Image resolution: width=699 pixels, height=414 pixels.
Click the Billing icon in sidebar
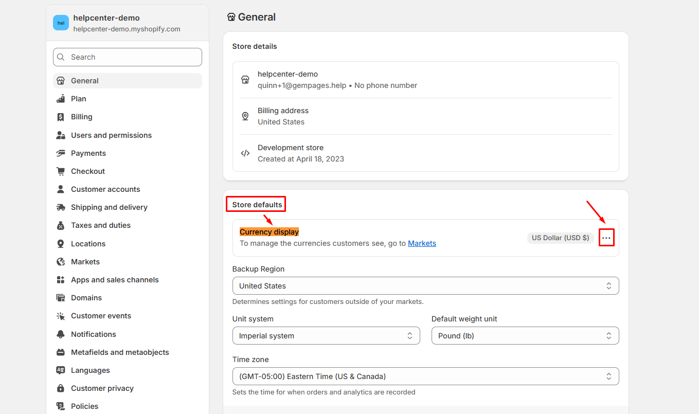61,117
